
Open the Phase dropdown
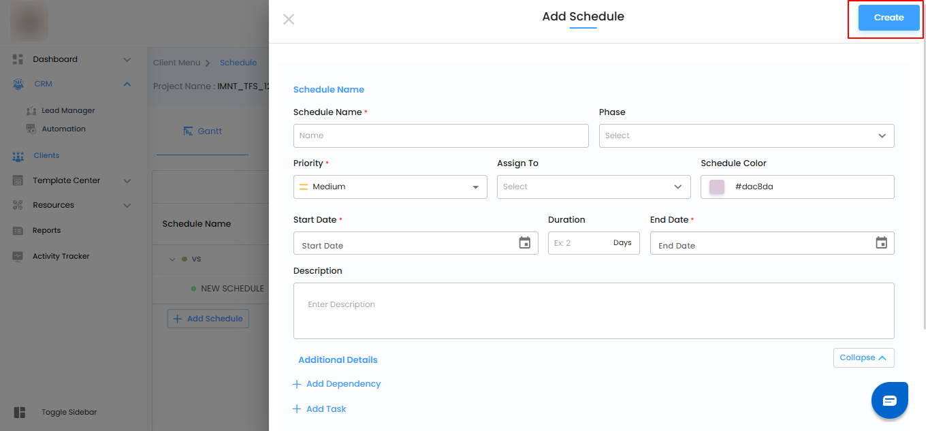[746, 135]
